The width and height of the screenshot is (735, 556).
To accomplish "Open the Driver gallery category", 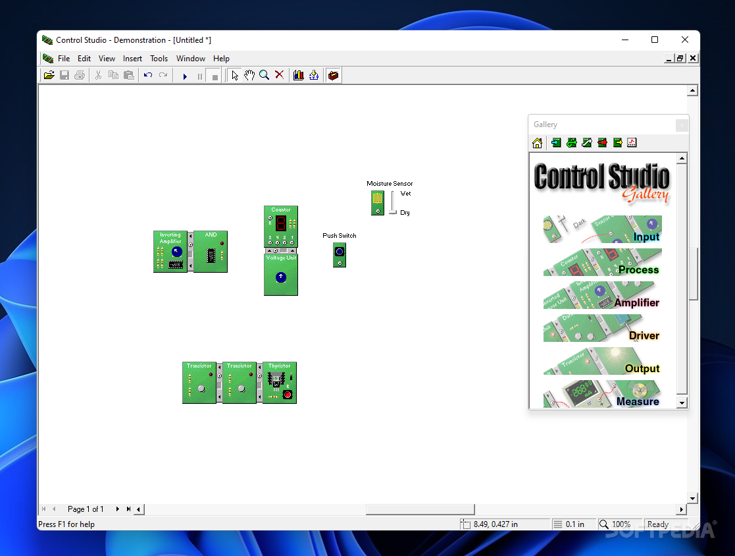I will coord(602,328).
